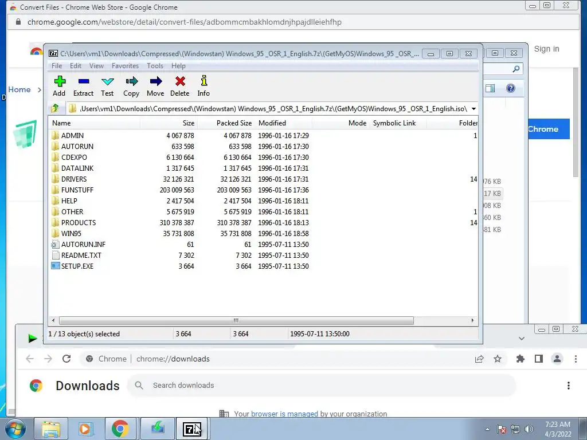The height and width of the screenshot is (440, 587).
Task: Click the clock showing 7:23 AM
Action: coord(557,425)
